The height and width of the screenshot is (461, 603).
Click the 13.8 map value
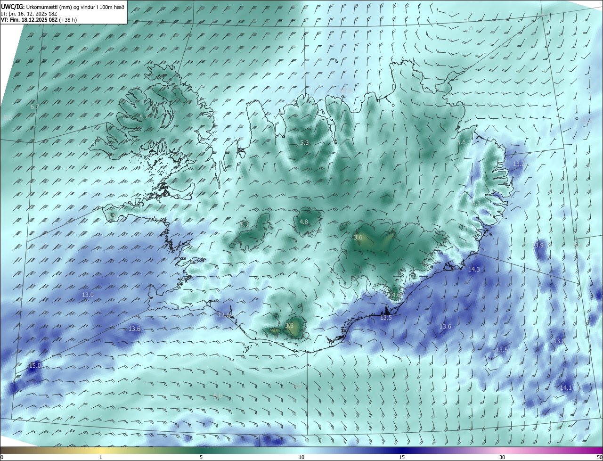point(559,341)
